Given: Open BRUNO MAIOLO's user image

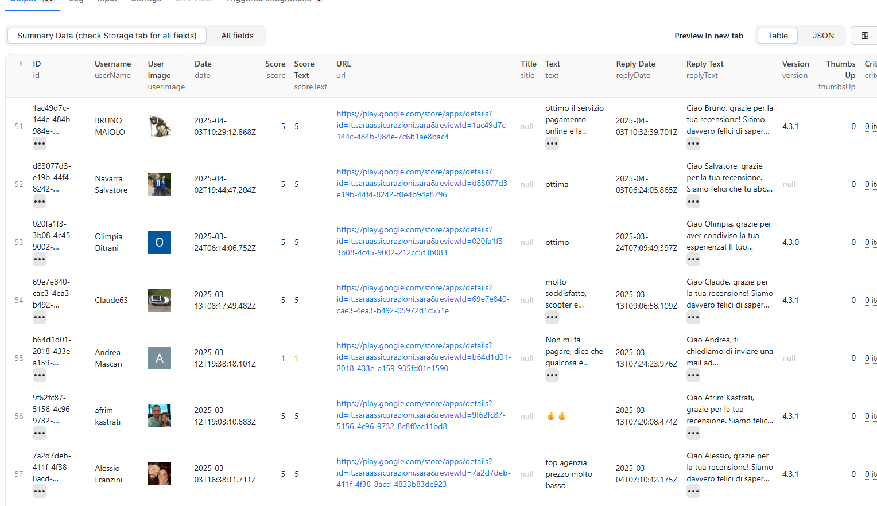Looking at the screenshot, I should (160, 126).
